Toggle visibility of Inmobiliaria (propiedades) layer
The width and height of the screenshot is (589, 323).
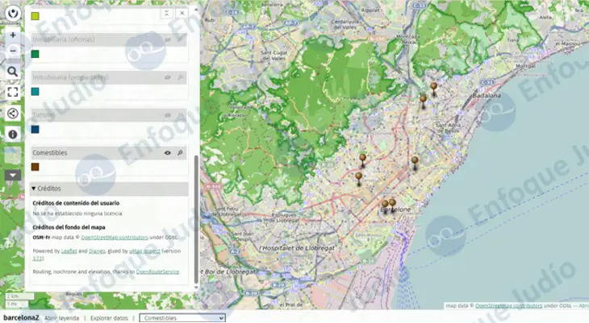pyautogui.click(x=168, y=77)
